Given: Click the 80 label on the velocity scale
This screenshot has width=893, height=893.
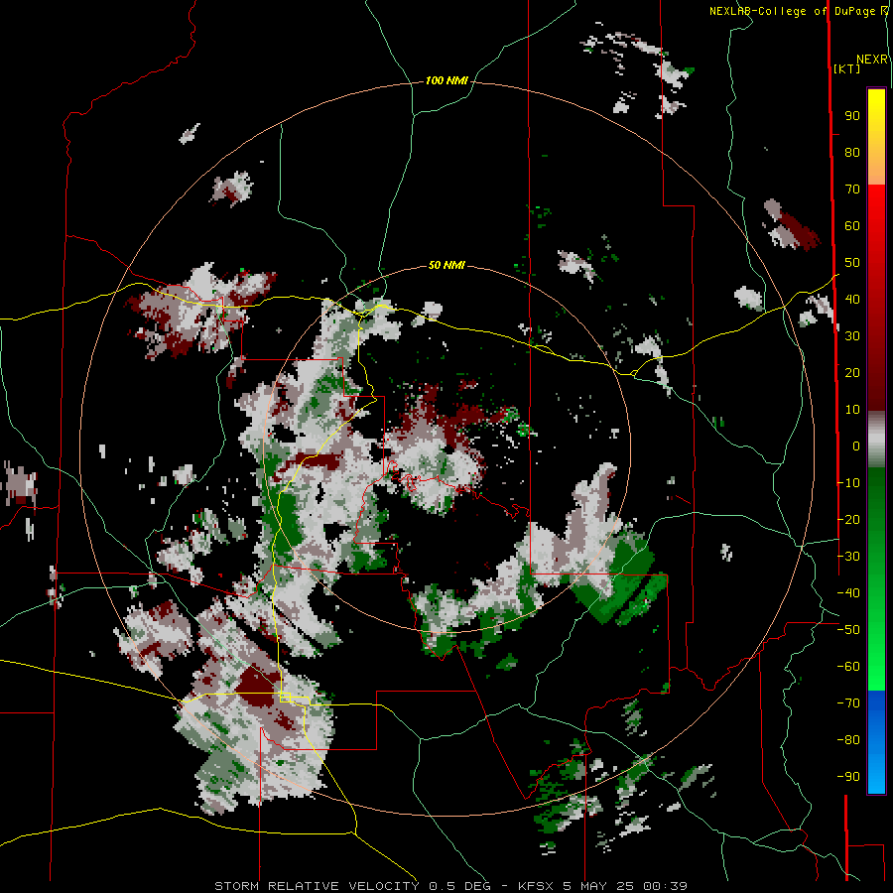Looking at the screenshot, I should click(x=852, y=152).
